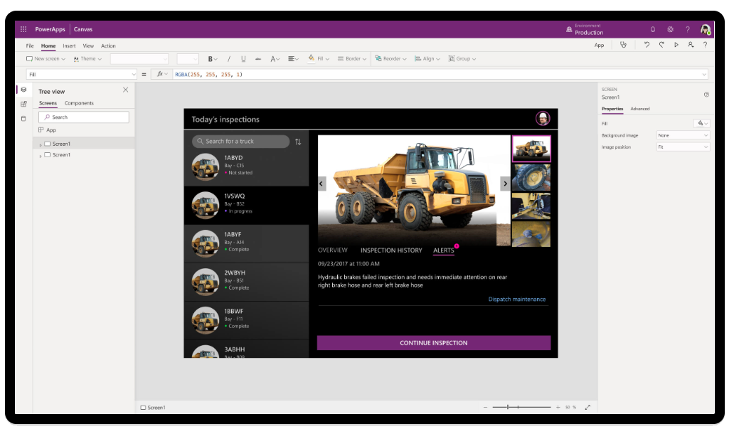Open the share user icon
Screen dimensions: 734x434
click(690, 45)
